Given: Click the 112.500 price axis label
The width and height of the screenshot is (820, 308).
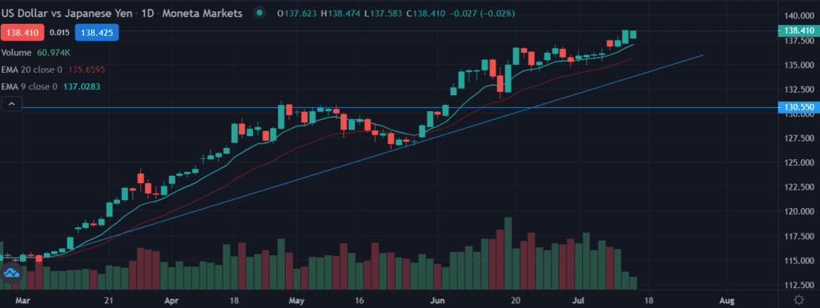Looking at the screenshot, I should pyautogui.click(x=799, y=285).
